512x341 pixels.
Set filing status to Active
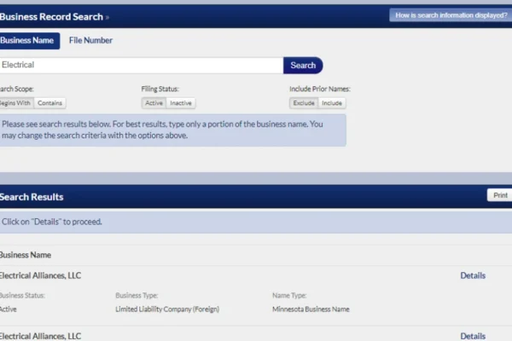pyautogui.click(x=154, y=103)
